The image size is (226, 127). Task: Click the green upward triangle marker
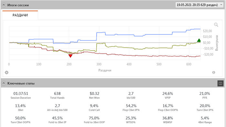[x=199, y=40]
